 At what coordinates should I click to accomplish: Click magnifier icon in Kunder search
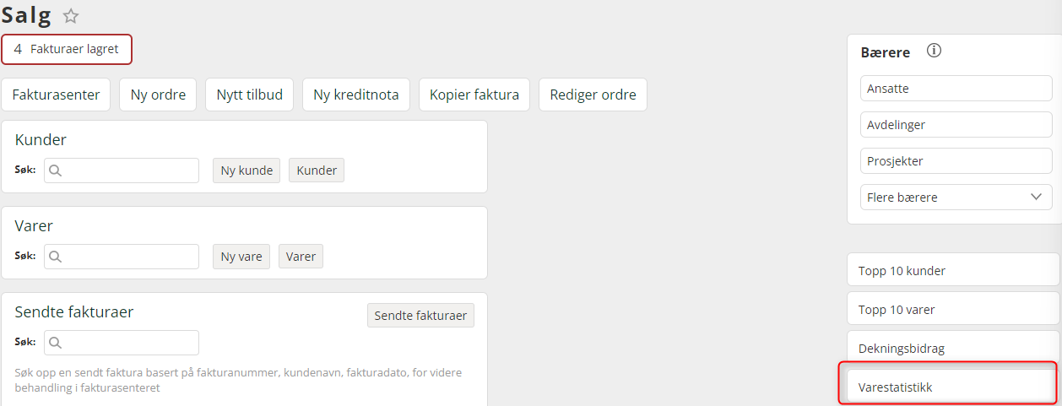tap(55, 171)
